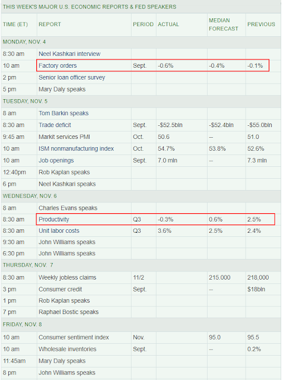
Task: Click the table title about economic reports
Action: pyautogui.click(x=90, y=7)
